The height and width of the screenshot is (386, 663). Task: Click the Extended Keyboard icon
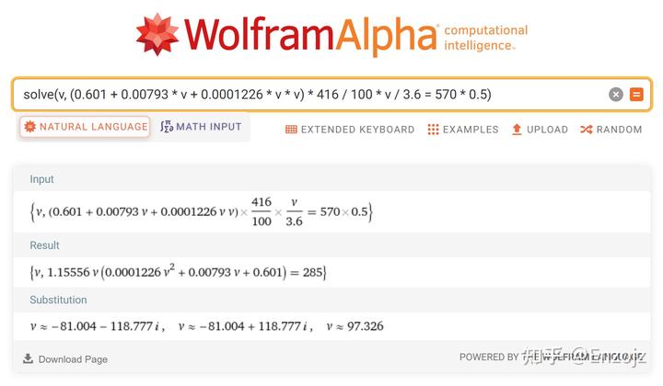[x=291, y=130]
